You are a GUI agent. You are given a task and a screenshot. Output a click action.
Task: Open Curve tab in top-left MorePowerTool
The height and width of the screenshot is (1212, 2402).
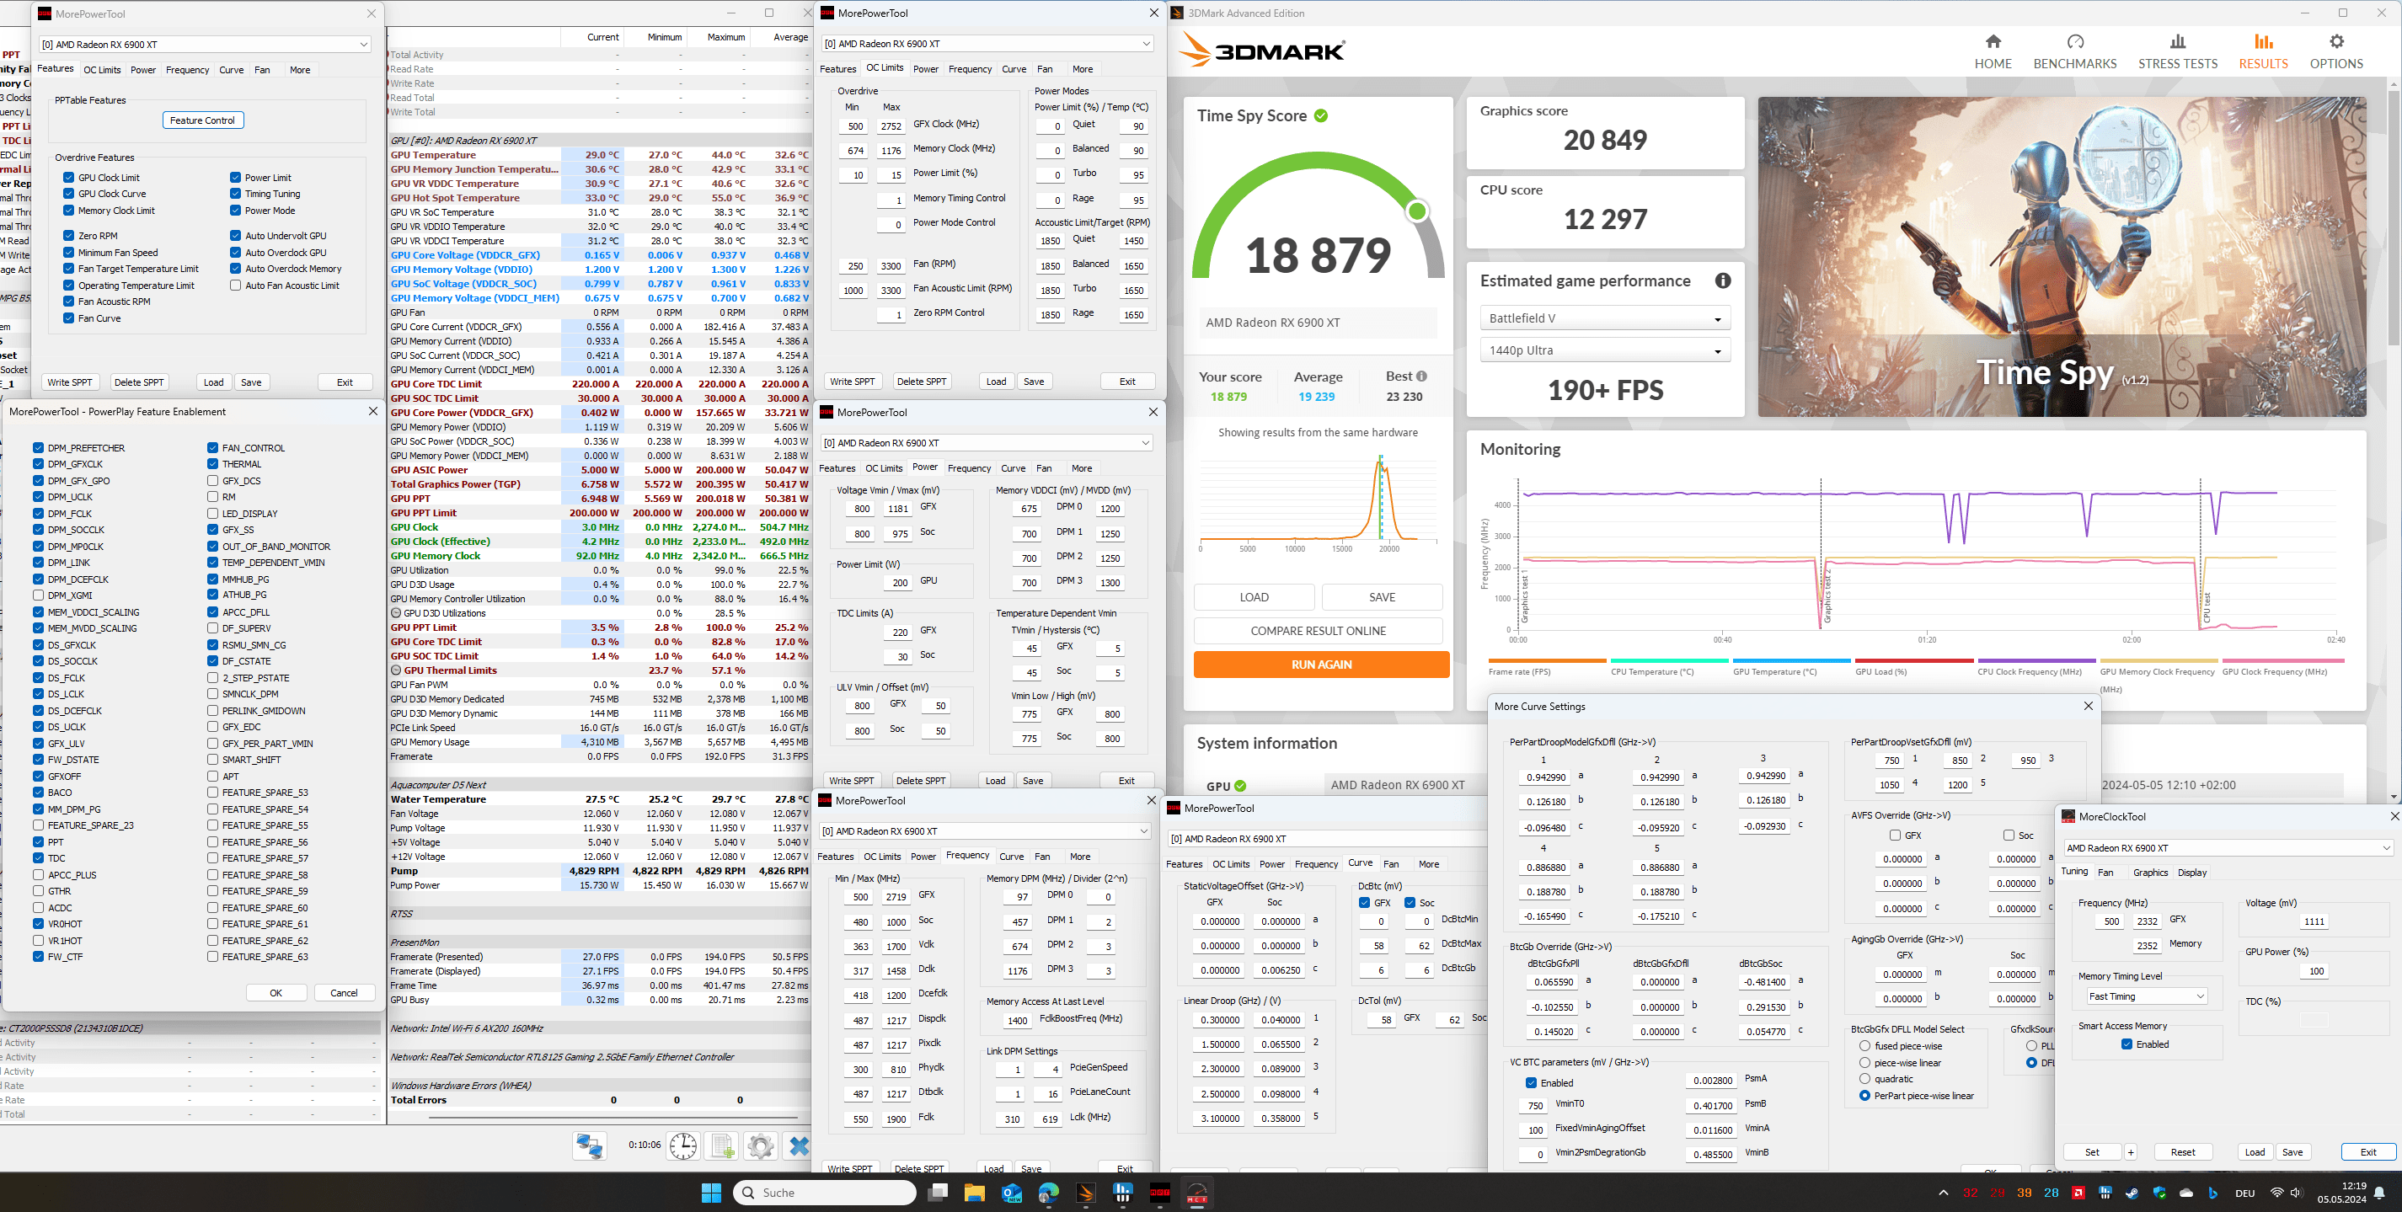click(x=231, y=70)
